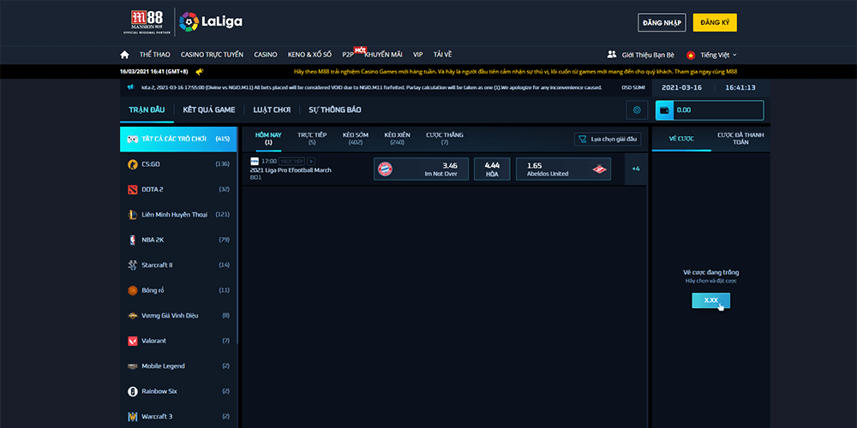
Task: Expand the +4 more markets button
Action: point(636,169)
